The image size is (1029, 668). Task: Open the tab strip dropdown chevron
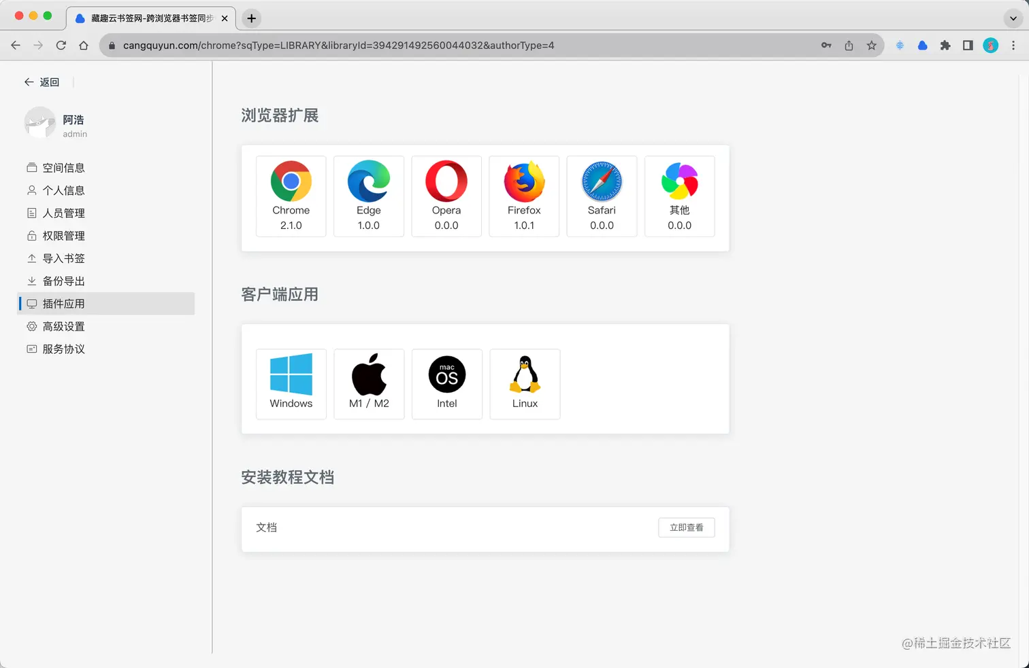[x=1013, y=18]
